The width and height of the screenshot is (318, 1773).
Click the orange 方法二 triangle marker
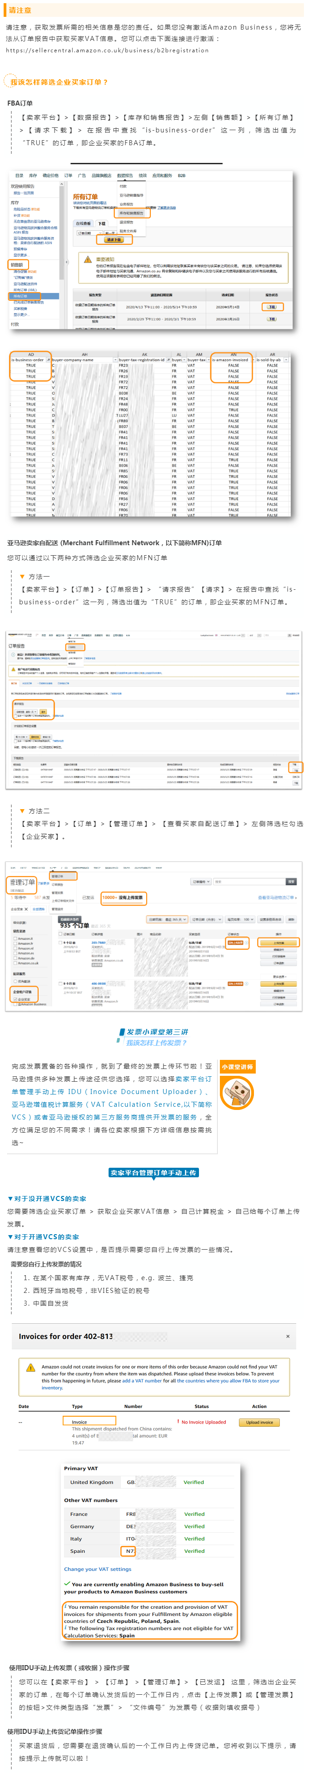click(23, 811)
